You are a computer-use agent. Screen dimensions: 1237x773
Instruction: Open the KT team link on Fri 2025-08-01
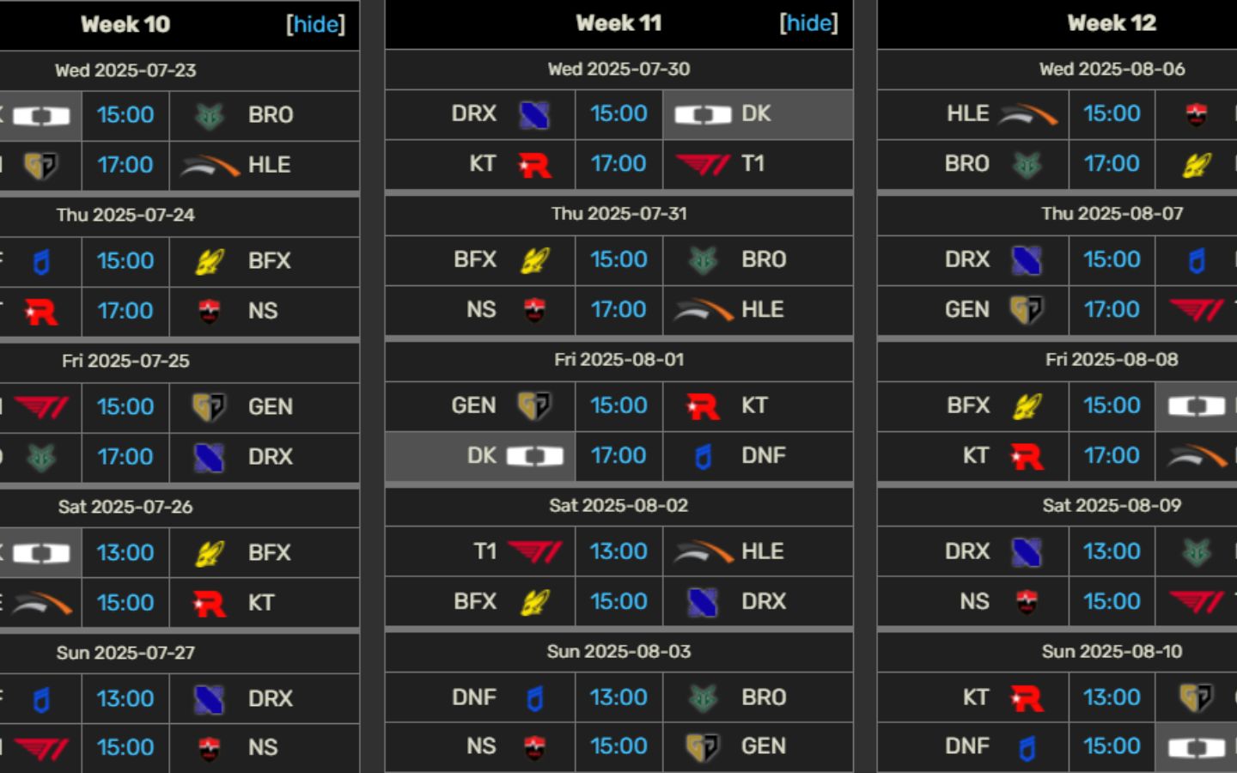coord(754,405)
